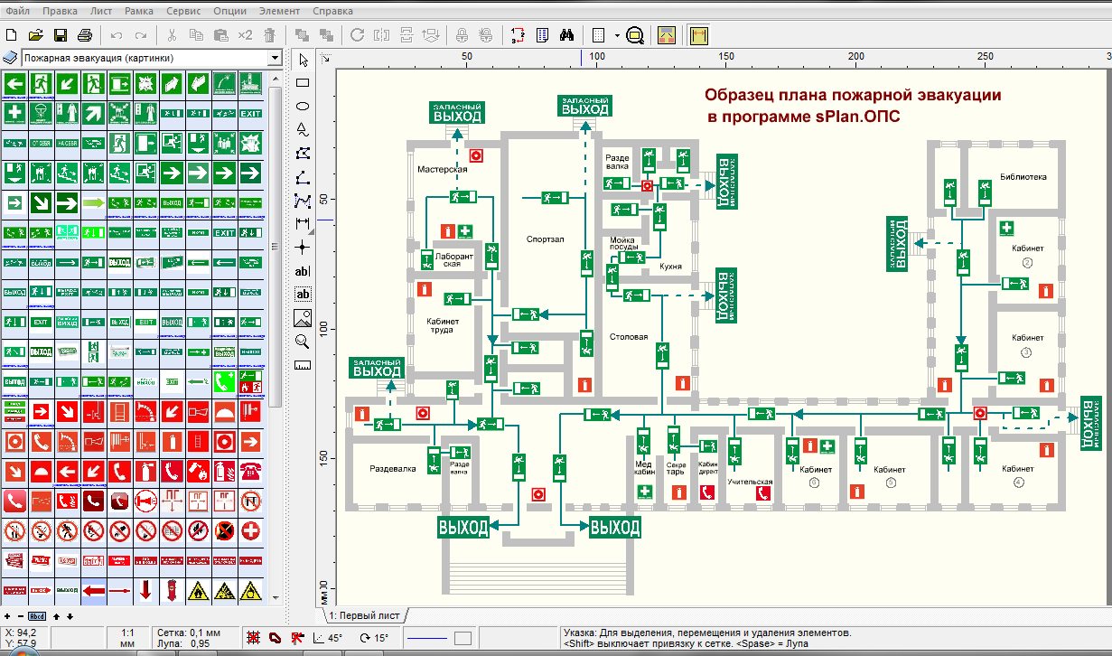Click the Abcd label button below library
Screen dimensions: 1112x656
click(37, 616)
